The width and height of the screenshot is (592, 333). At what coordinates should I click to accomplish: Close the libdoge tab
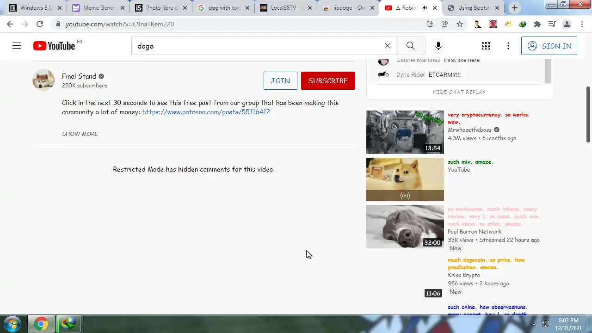(x=373, y=8)
